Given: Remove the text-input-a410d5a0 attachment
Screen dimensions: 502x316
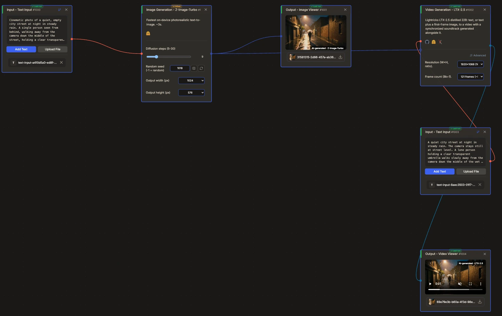Looking at the screenshot, I should click(61, 63).
